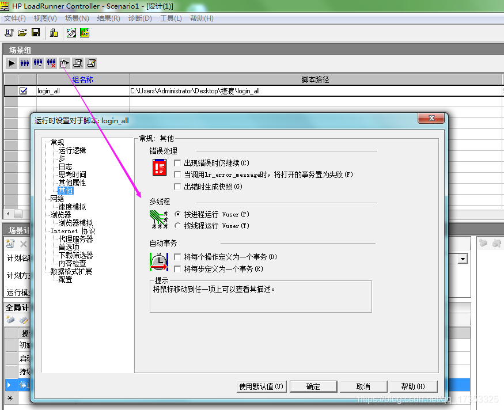The image size is (504, 410).
Task: Open 运行逻辑 settings in tree
Action: (x=73, y=150)
